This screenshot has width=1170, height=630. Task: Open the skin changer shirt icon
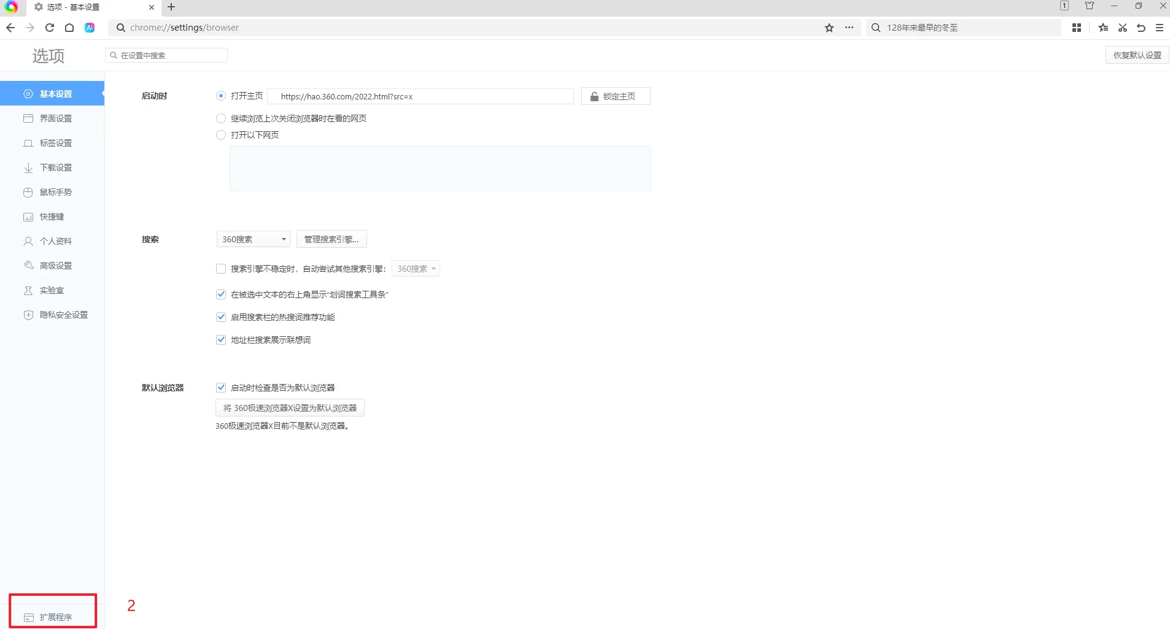point(1090,6)
